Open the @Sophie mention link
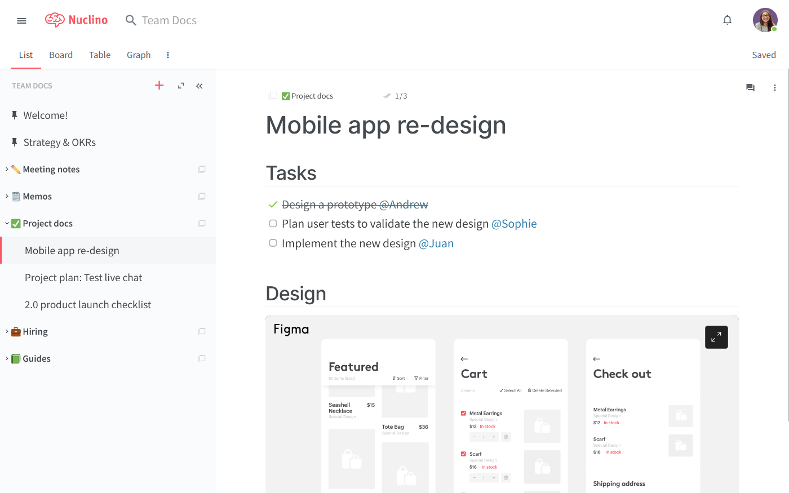This screenshot has width=789, height=493. coord(514,224)
